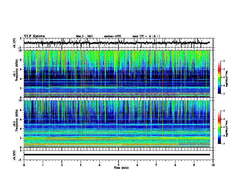Click time axis tick label "3"
The width and height of the screenshot is (240, 185).
[81, 165]
